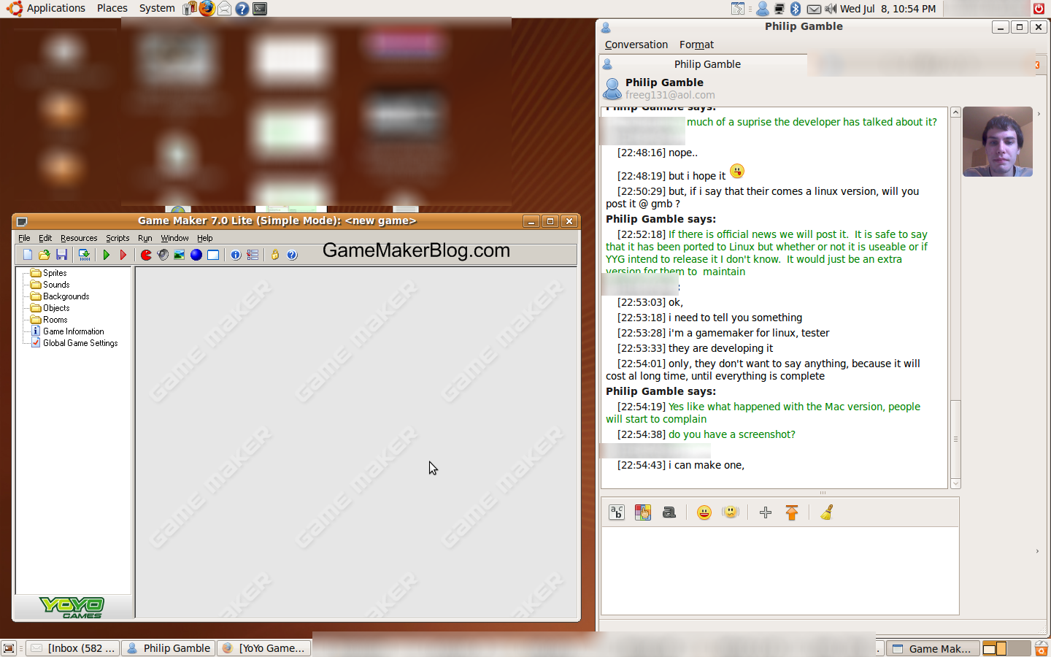Switch to the Inbox window in the taskbar
The width and height of the screenshot is (1051, 657).
(73, 648)
